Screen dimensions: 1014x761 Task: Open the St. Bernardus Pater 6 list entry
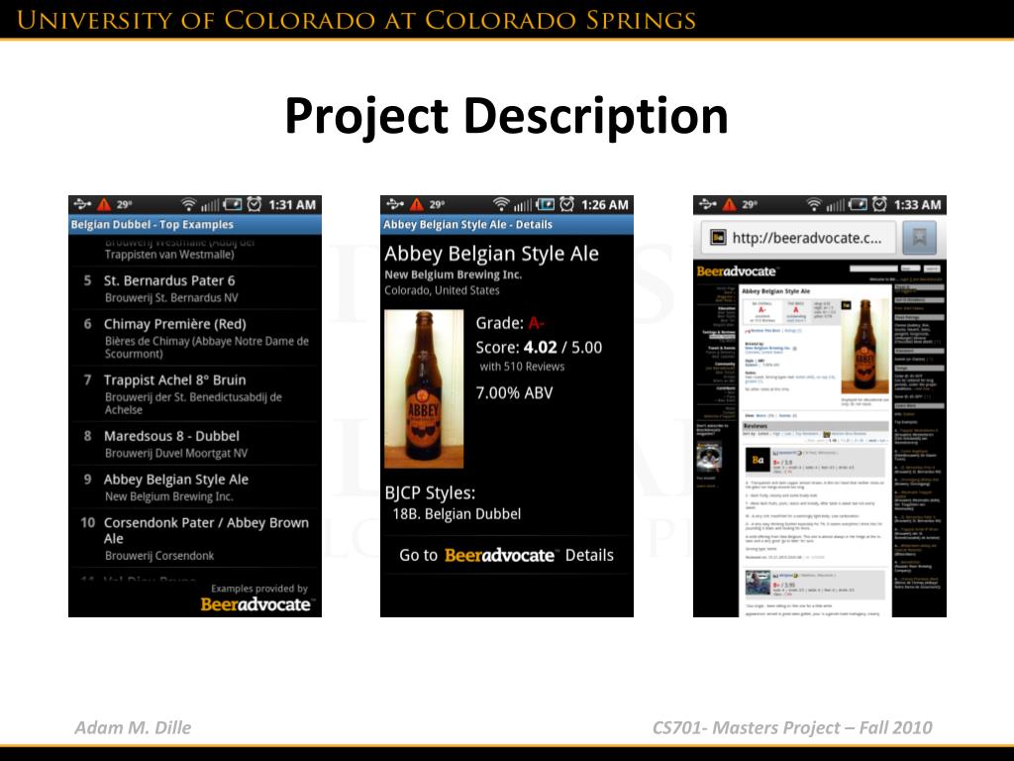pyautogui.click(x=195, y=288)
